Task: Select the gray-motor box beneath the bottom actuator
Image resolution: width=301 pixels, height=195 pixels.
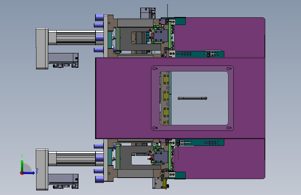Action: [x=63, y=179]
